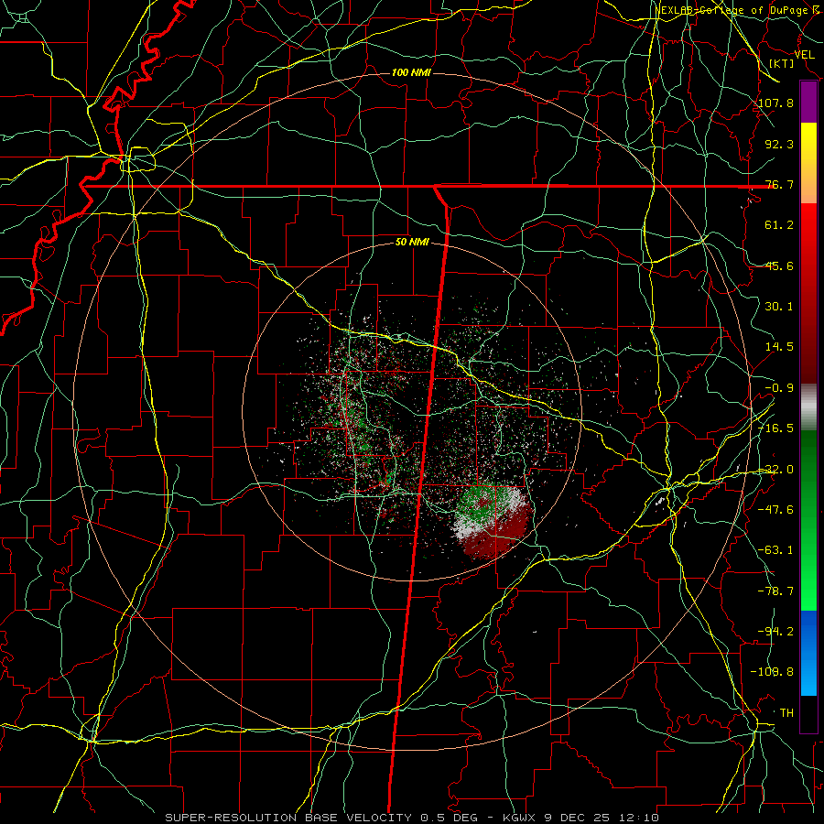824x824 pixels.
Task: Click the -94.2 velocity scale value
Action: pos(776,632)
